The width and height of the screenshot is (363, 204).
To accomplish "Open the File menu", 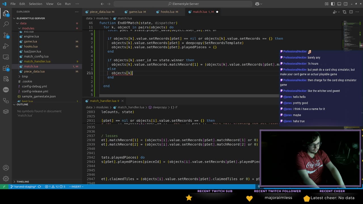I will coord(13,4).
